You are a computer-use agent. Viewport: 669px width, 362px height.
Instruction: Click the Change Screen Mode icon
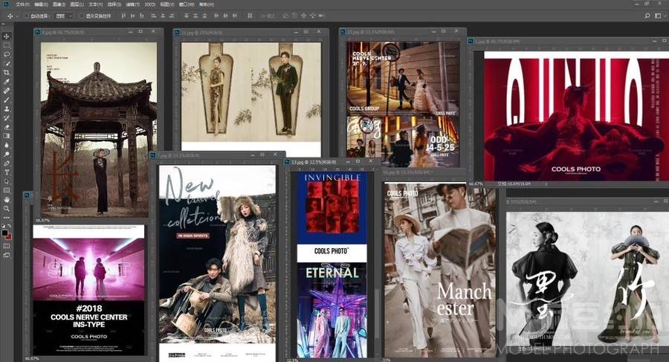point(7,255)
